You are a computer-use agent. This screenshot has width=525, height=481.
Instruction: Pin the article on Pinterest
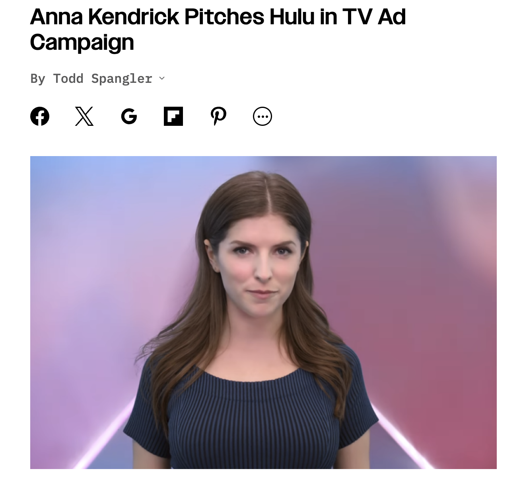218,116
